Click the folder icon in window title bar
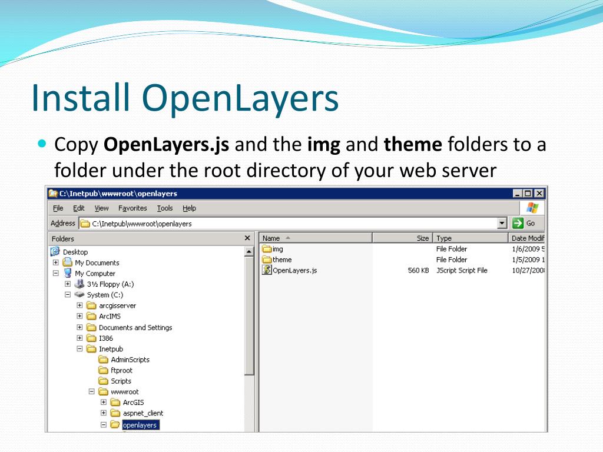This screenshot has width=603, height=452. point(53,193)
